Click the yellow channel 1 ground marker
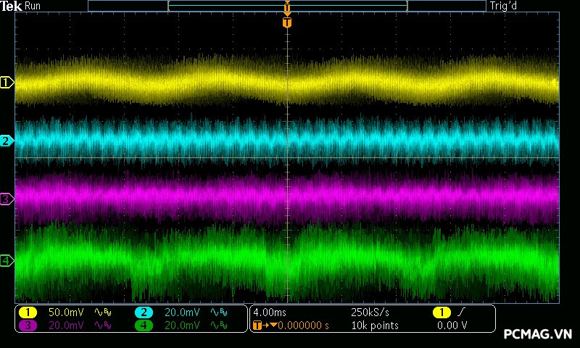The height and width of the screenshot is (348, 580). [x=7, y=83]
